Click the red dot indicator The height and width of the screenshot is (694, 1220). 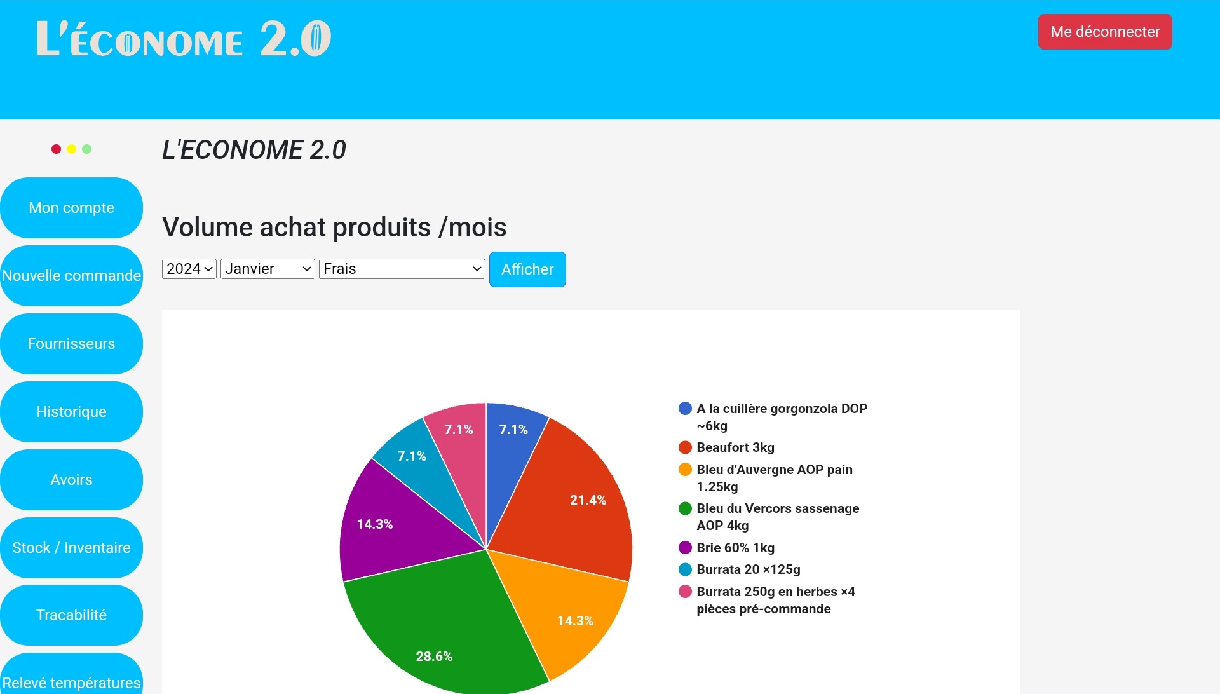(56, 149)
